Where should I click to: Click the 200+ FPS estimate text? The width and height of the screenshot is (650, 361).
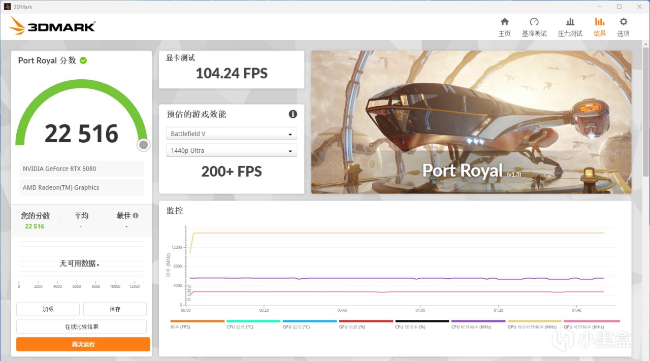pyautogui.click(x=232, y=171)
